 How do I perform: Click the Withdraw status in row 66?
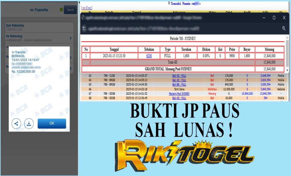pos(212,89)
